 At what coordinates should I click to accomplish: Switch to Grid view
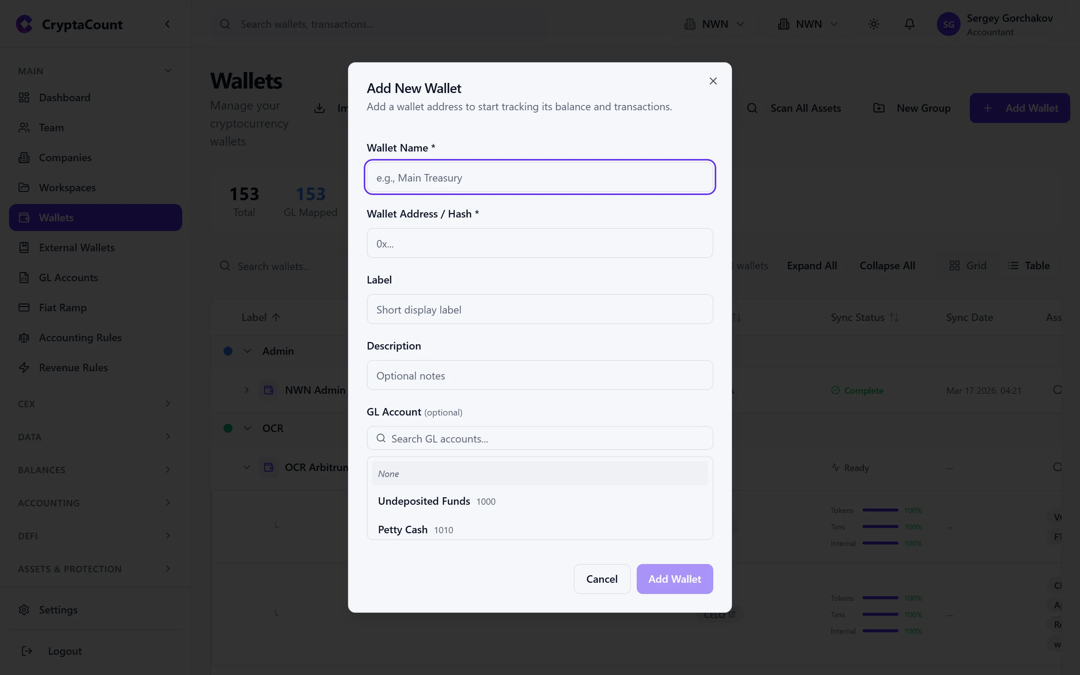(968, 265)
